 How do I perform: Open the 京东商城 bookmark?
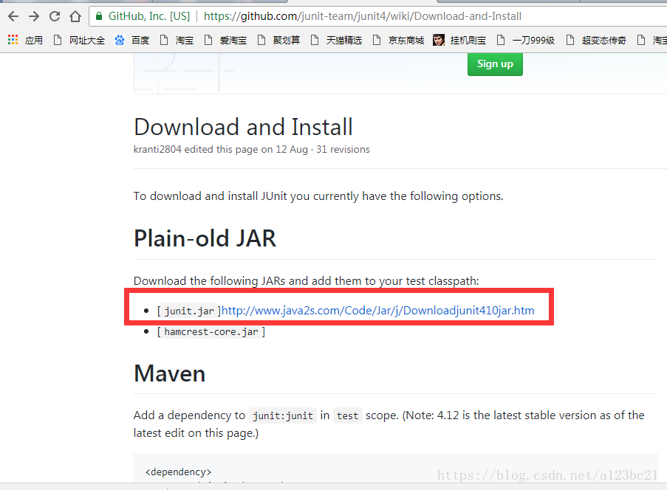[398, 41]
